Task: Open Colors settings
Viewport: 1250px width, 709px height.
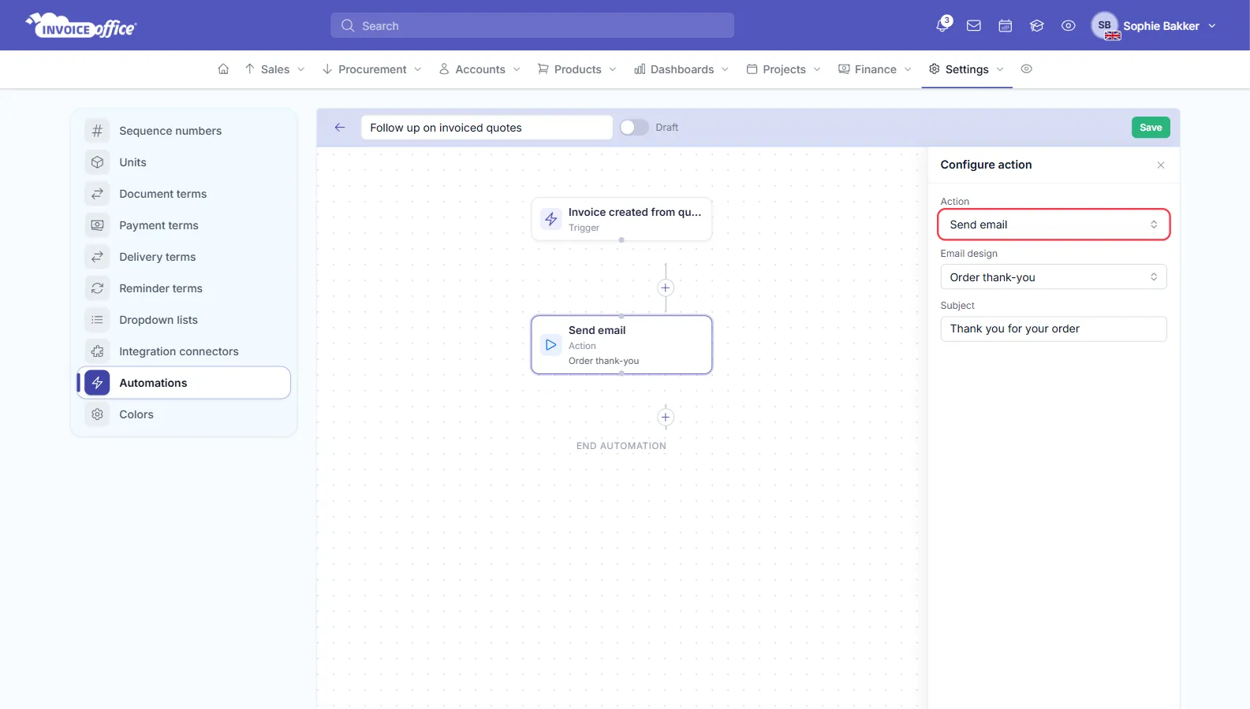Action: coord(184,414)
